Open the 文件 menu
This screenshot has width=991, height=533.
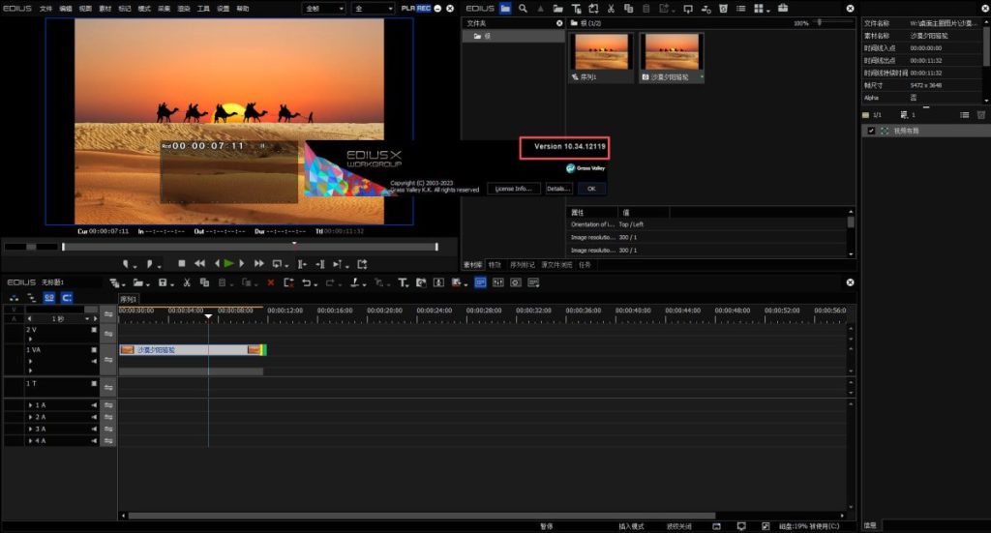[x=46, y=9]
